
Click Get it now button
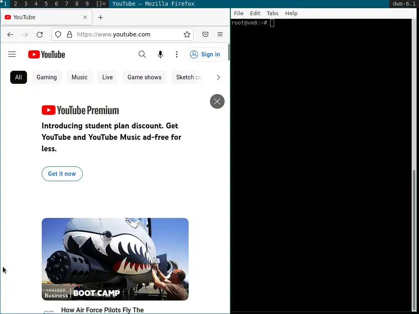coord(62,174)
